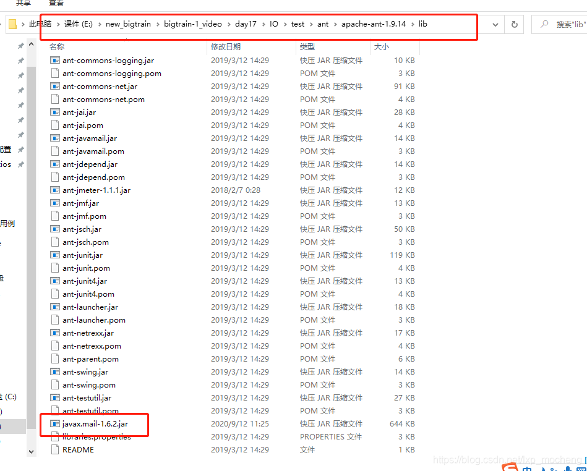The height and width of the screenshot is (471, 587).
Task: Navigate to 此电脑 in breadcrumb
Action: (x=40, y=24)
